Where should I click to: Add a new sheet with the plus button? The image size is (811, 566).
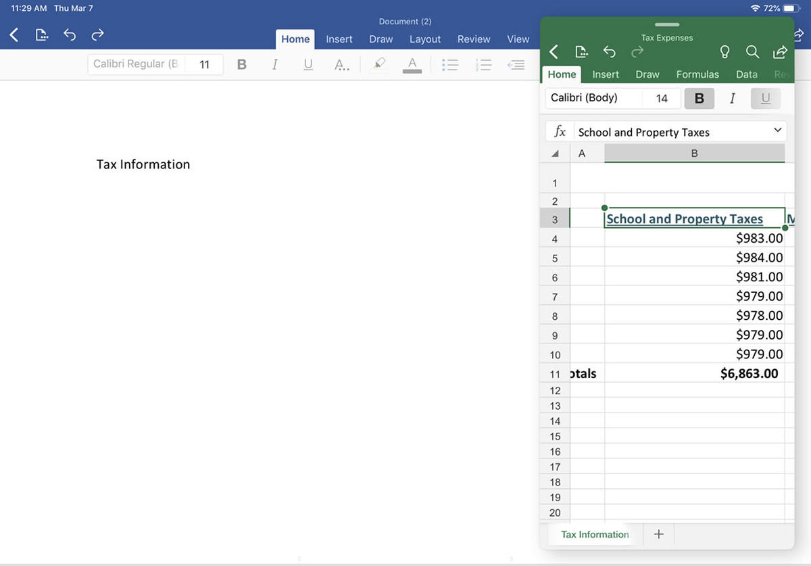coord(658,534)
